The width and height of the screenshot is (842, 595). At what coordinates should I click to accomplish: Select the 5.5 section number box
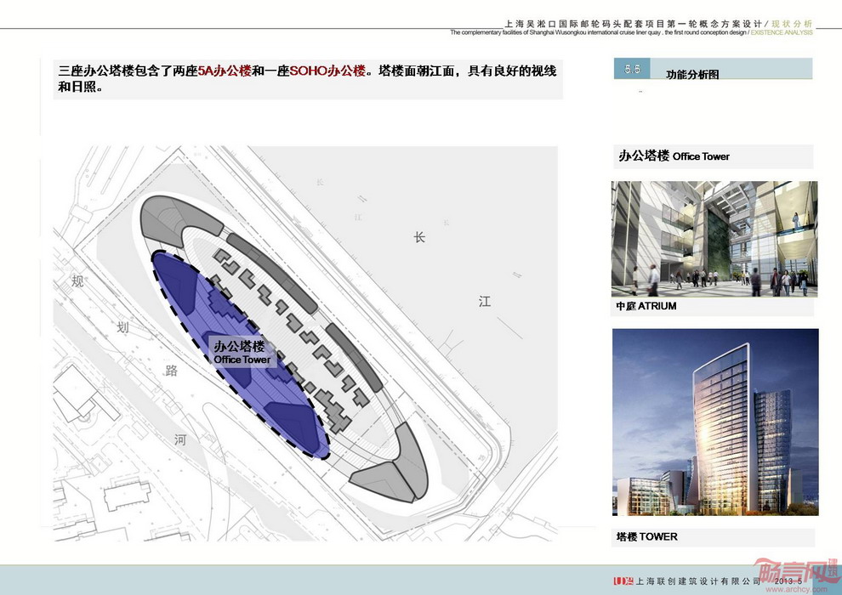tap(632, 70)
